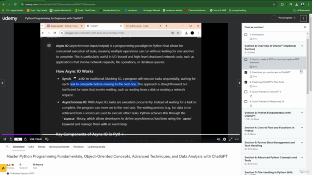Image resolution: width=312 pixels, height=175 pixels.
Task: Pause the Udemy lecture video
Action: [5, 139]
